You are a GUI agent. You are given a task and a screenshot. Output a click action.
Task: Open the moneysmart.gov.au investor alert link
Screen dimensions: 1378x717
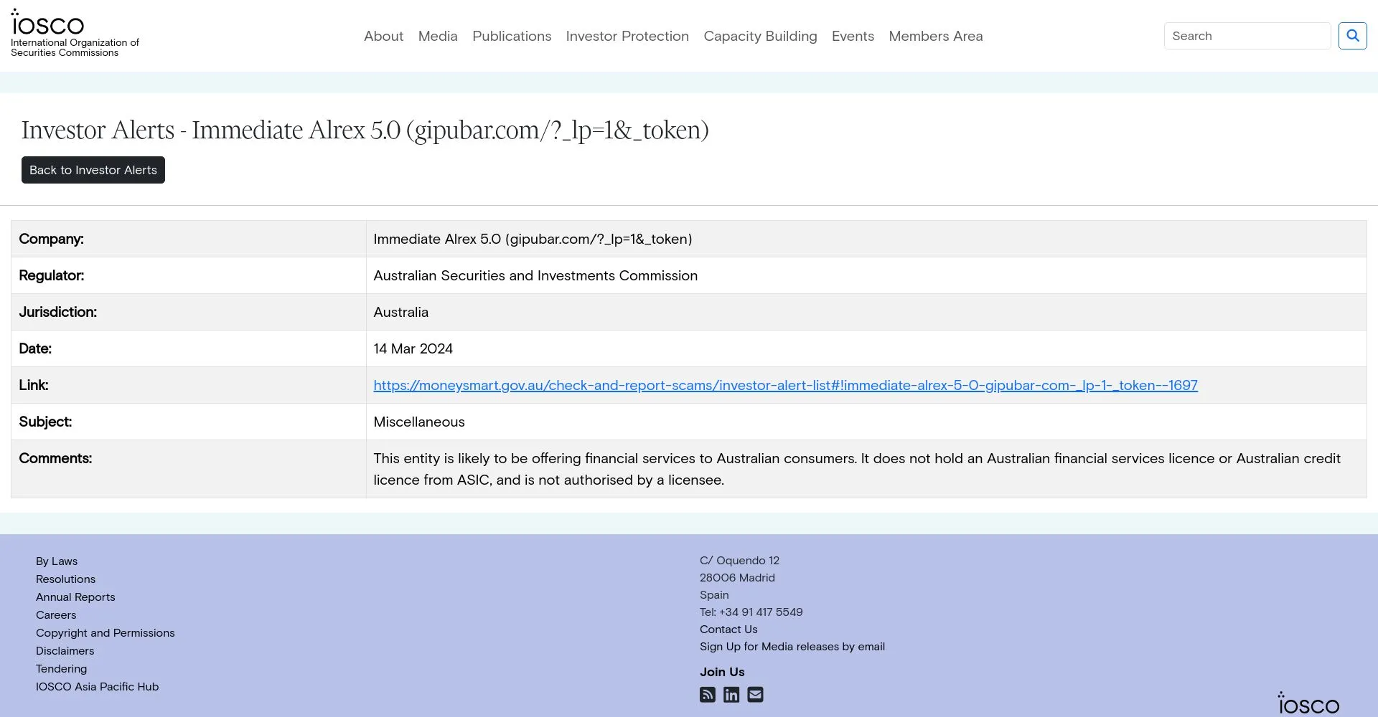[785, 385]
